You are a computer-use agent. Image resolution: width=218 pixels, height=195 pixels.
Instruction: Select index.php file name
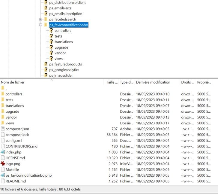(x=13, y=152)
